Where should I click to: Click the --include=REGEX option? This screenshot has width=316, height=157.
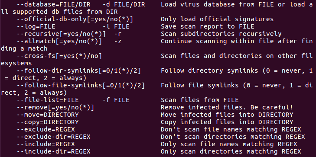46,144
